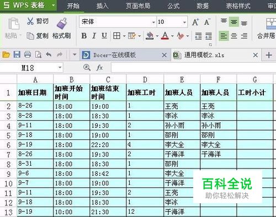
Task: Expand quick access toolbar customize arrow
Action: click(75, 55)
